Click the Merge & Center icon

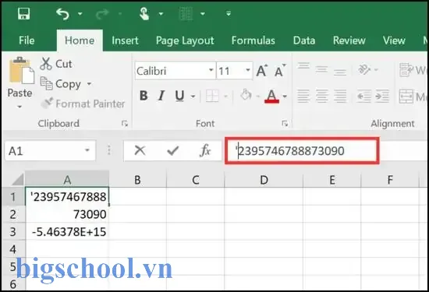[406, 96]
